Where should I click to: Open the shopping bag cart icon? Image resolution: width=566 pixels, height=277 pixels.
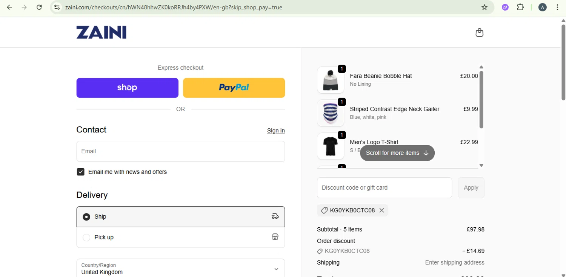pos(480,32)
